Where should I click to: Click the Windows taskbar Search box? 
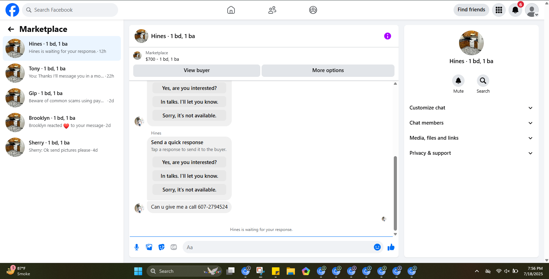point(184,271)
